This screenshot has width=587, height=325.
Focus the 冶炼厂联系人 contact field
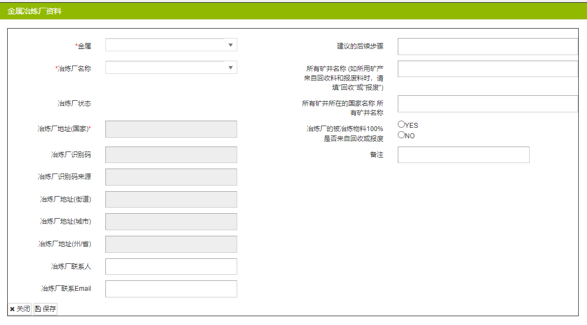point(171,267)
